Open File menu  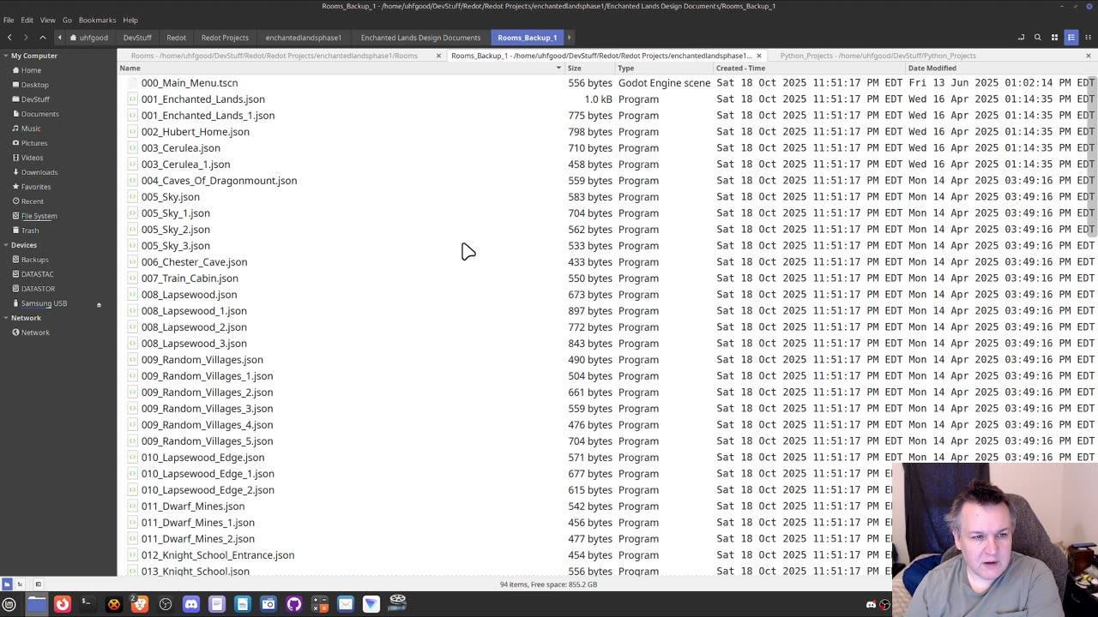click(x=9, y=20)
